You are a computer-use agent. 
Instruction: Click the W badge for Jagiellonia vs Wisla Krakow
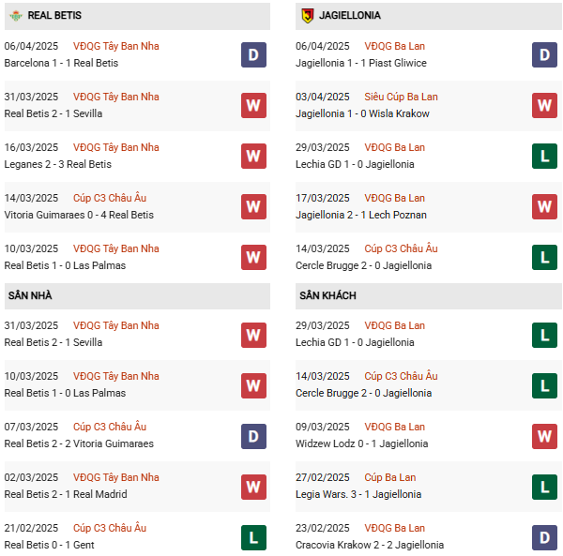click(x=545, y=105)
